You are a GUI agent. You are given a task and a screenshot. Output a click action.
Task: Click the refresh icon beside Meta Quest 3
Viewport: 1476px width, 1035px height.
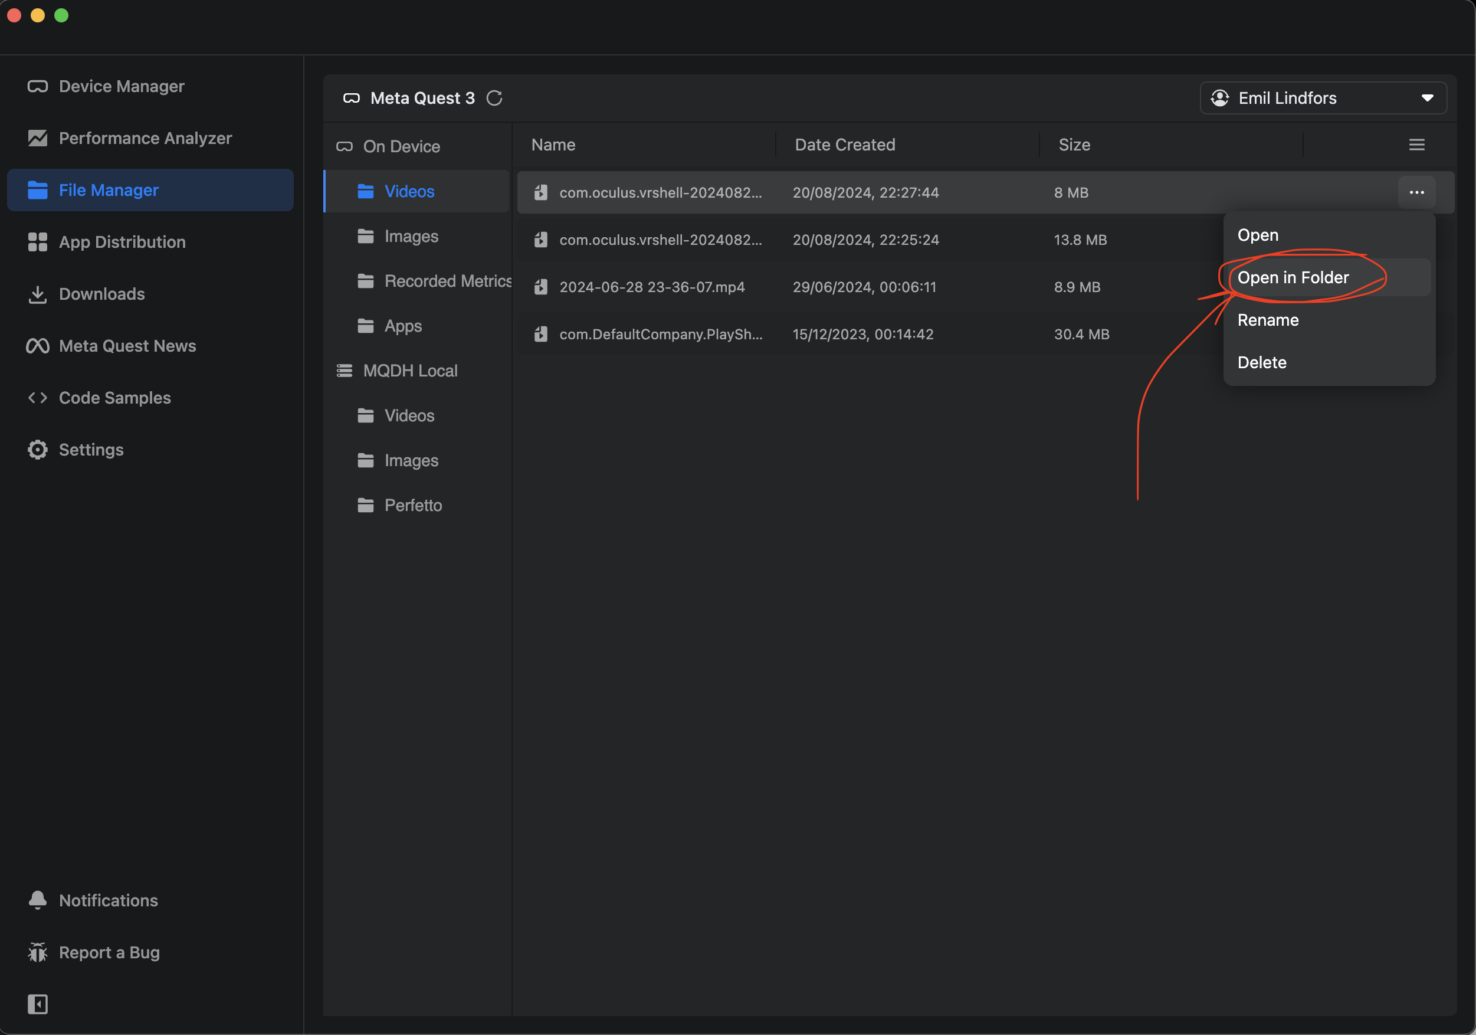click(494, 99)
